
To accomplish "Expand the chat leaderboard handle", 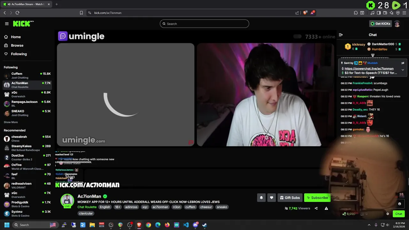I will [x=373, y=55].
